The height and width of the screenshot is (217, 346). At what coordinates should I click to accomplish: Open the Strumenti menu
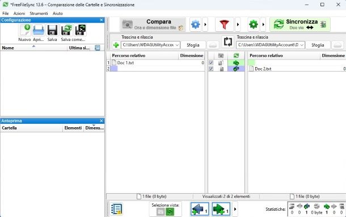click(39, 14)
